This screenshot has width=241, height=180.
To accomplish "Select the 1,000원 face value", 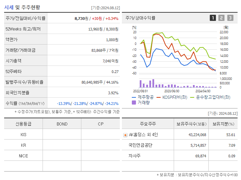I will coord(112,40).
